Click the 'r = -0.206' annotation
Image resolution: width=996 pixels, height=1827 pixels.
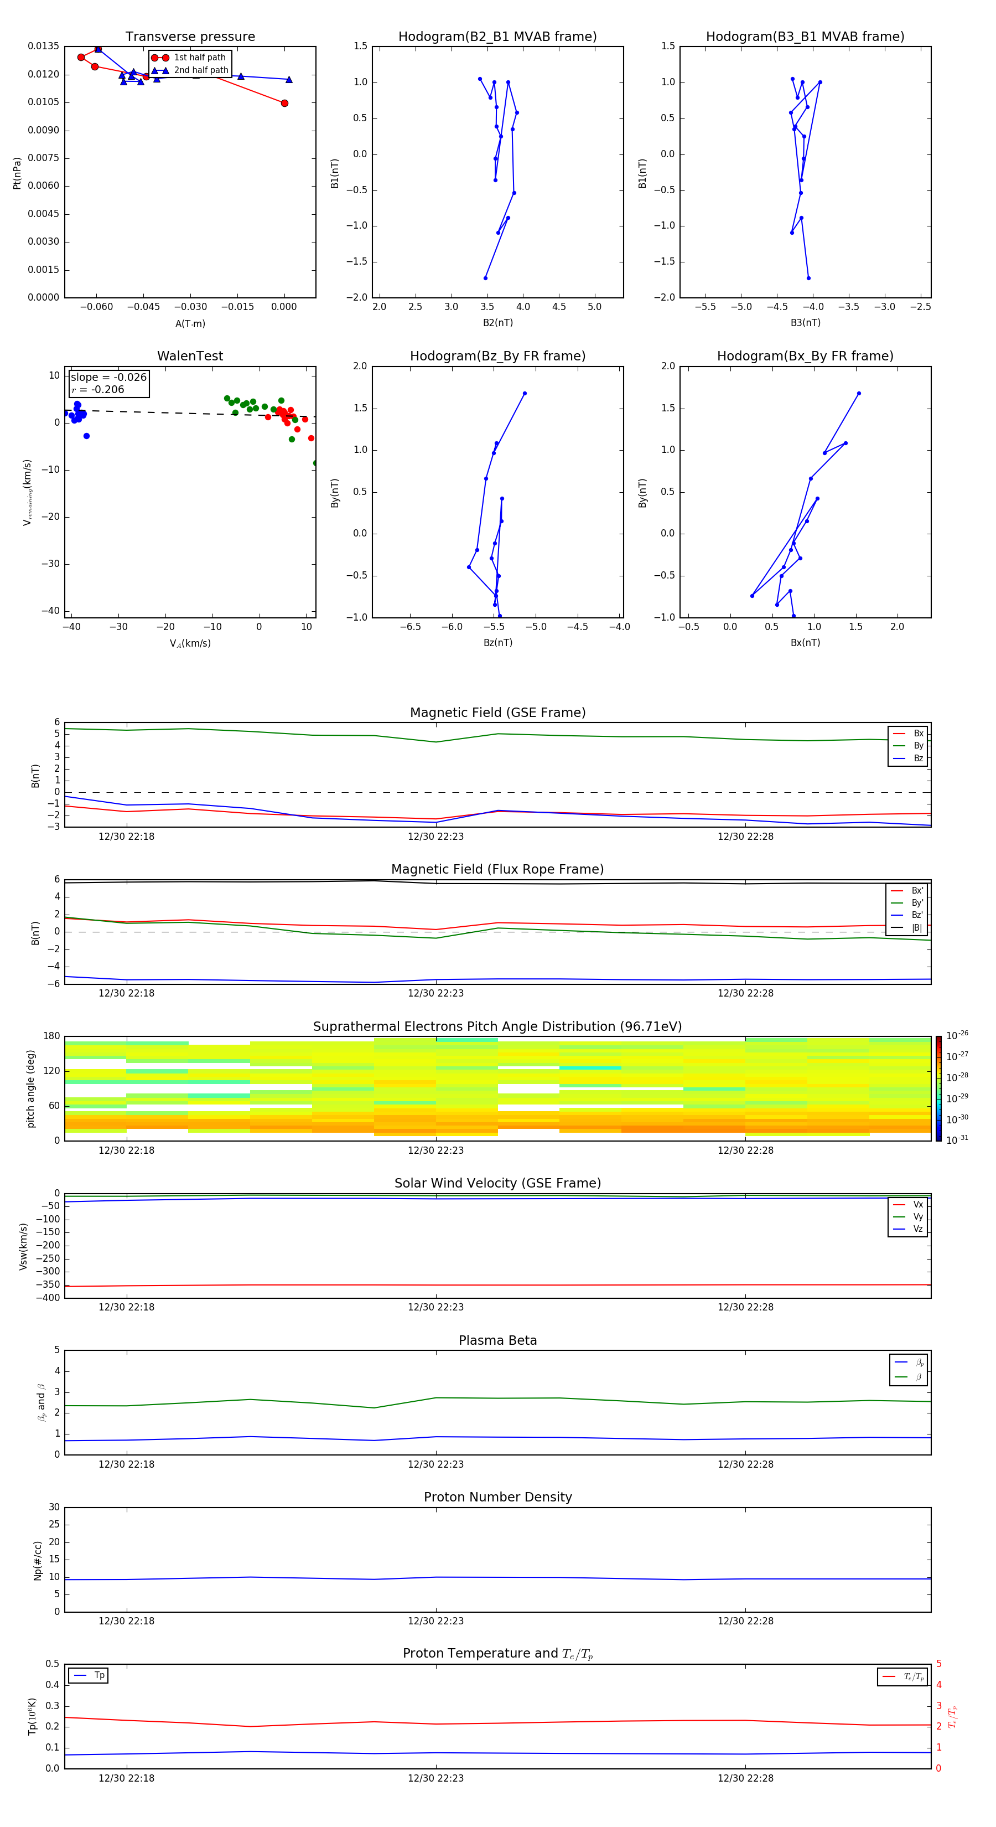[98, 389]
